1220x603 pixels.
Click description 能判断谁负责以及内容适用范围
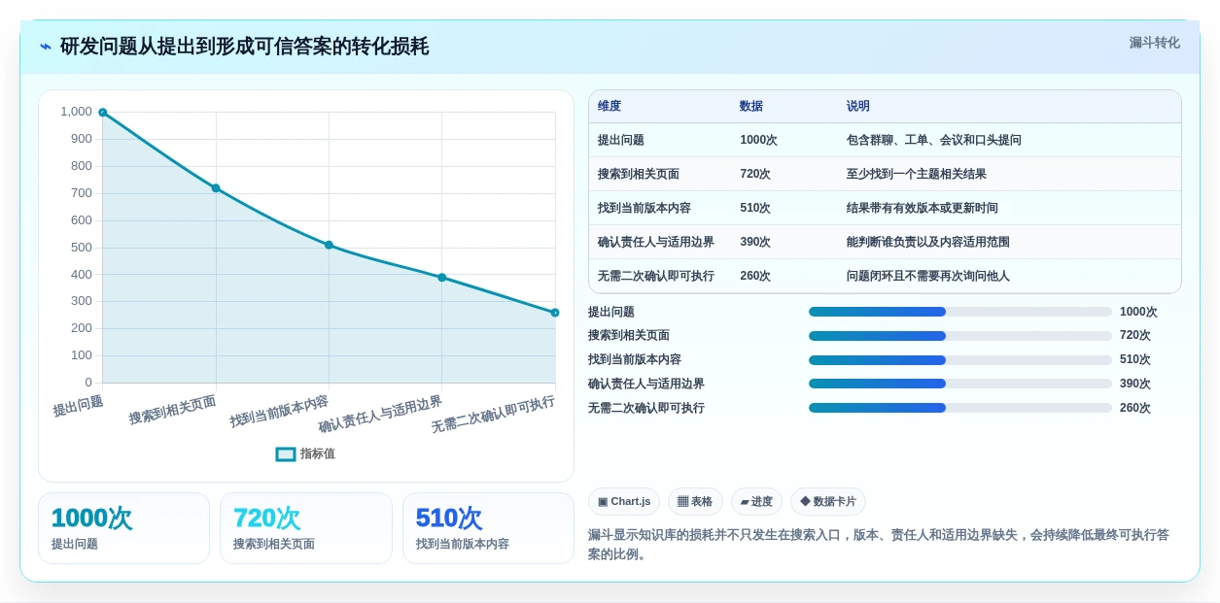coord(928,242)
